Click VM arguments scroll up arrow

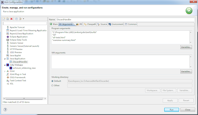(191, 57)
